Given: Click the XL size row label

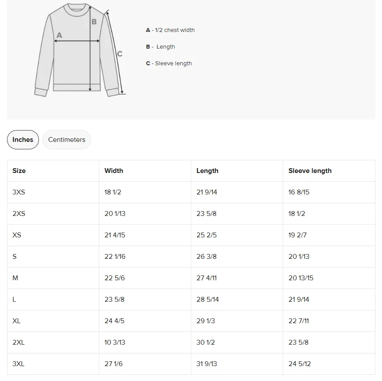Looking at the screenshot, I should (x=16, y=321).
